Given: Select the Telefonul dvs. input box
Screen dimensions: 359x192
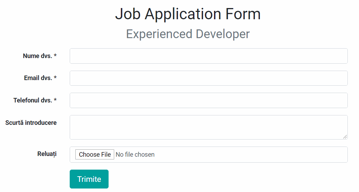Looking at the screenshot, I should tap(209, 100).
